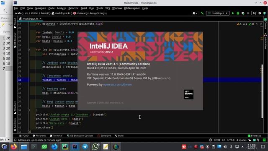Toggle tool window bars in status corner
Viewport: 268px width, 151px height.
(15, 140)
